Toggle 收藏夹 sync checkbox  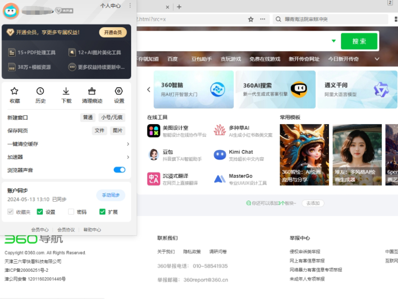click(10, 212)
